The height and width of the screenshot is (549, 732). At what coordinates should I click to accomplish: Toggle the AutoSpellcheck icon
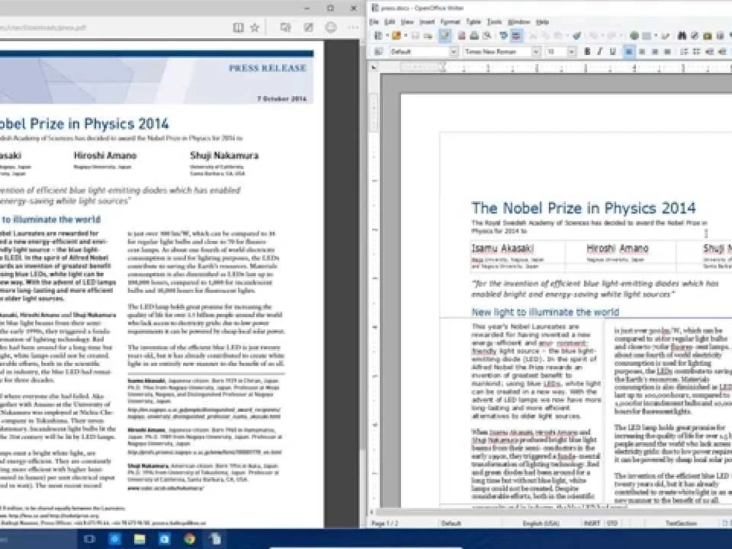(515, 36)
